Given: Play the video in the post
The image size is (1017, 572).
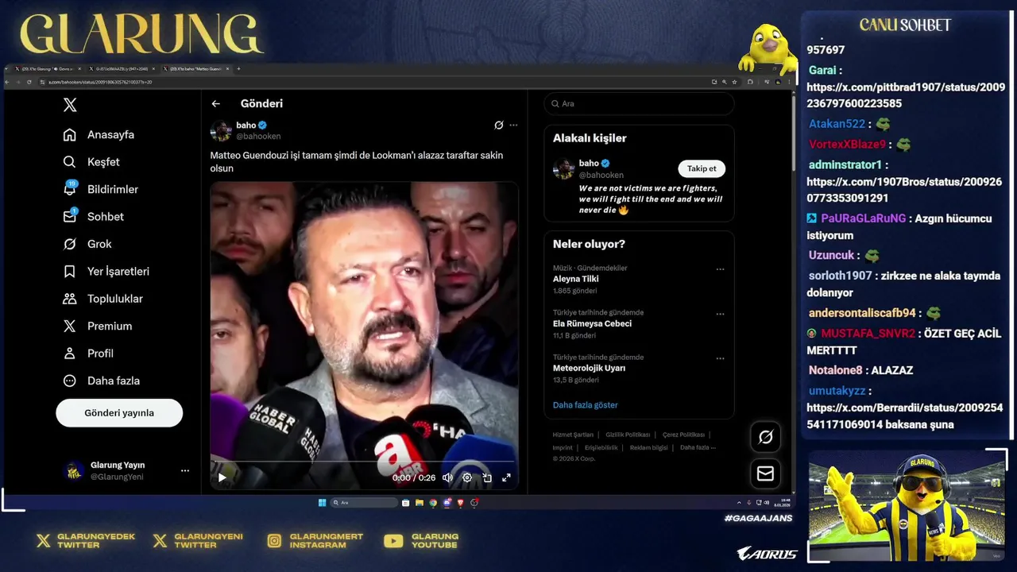Looking at the screenshot, I should pos(222,477).
